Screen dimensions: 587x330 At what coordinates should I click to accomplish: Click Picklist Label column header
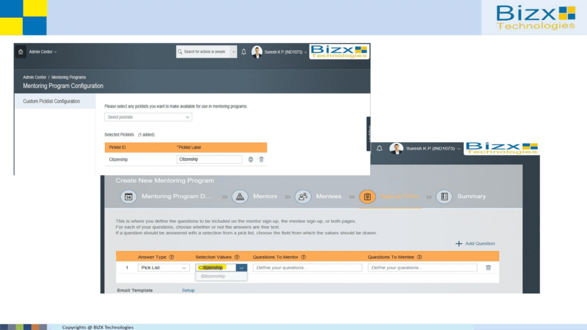tap(189, 147)
